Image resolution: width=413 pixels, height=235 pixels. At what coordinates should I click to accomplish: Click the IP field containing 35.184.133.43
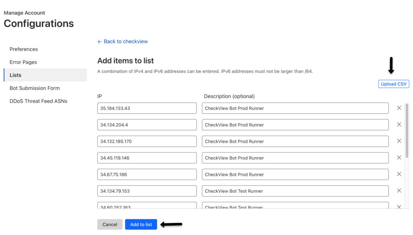pyautogui.click(x=147, y=108)
